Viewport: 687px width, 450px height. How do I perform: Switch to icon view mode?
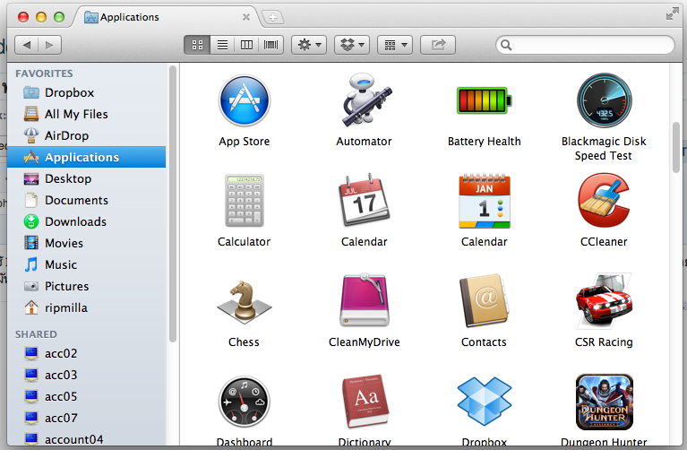(197, 45)
